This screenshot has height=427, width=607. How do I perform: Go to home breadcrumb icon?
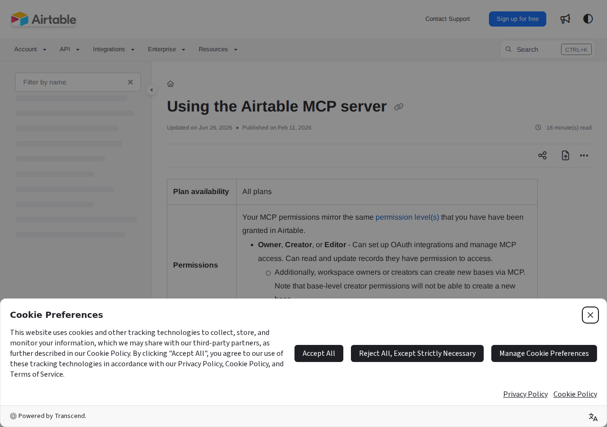tap(171, 84)
